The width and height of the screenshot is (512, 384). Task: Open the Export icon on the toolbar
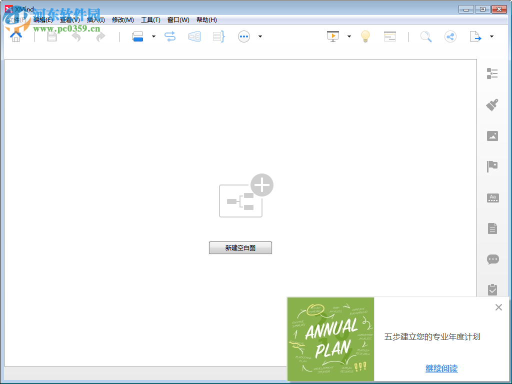point(474,36)
